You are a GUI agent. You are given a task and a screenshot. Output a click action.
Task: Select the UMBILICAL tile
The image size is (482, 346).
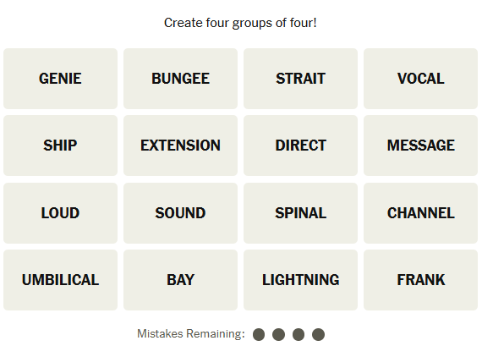pyautogui.click(x=60, y=280)
